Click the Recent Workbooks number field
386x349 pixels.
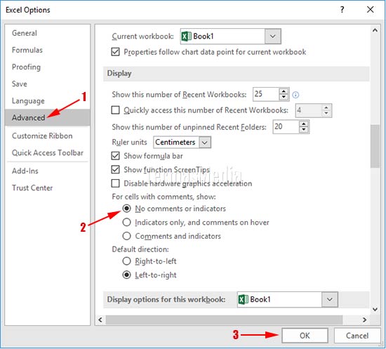[266, 94]
